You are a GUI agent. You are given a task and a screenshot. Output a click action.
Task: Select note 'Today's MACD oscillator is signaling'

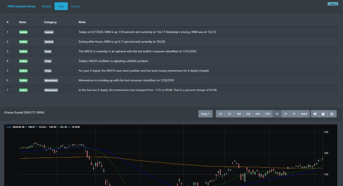pos(114,61)
